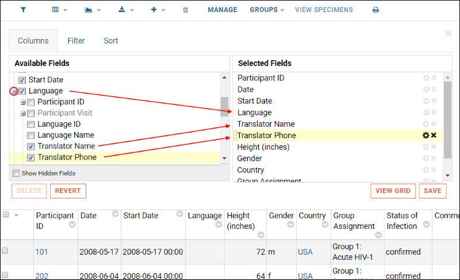Click the delete trash can icon
The height and width of the screenshot is (280, 460).
[185, 10]
